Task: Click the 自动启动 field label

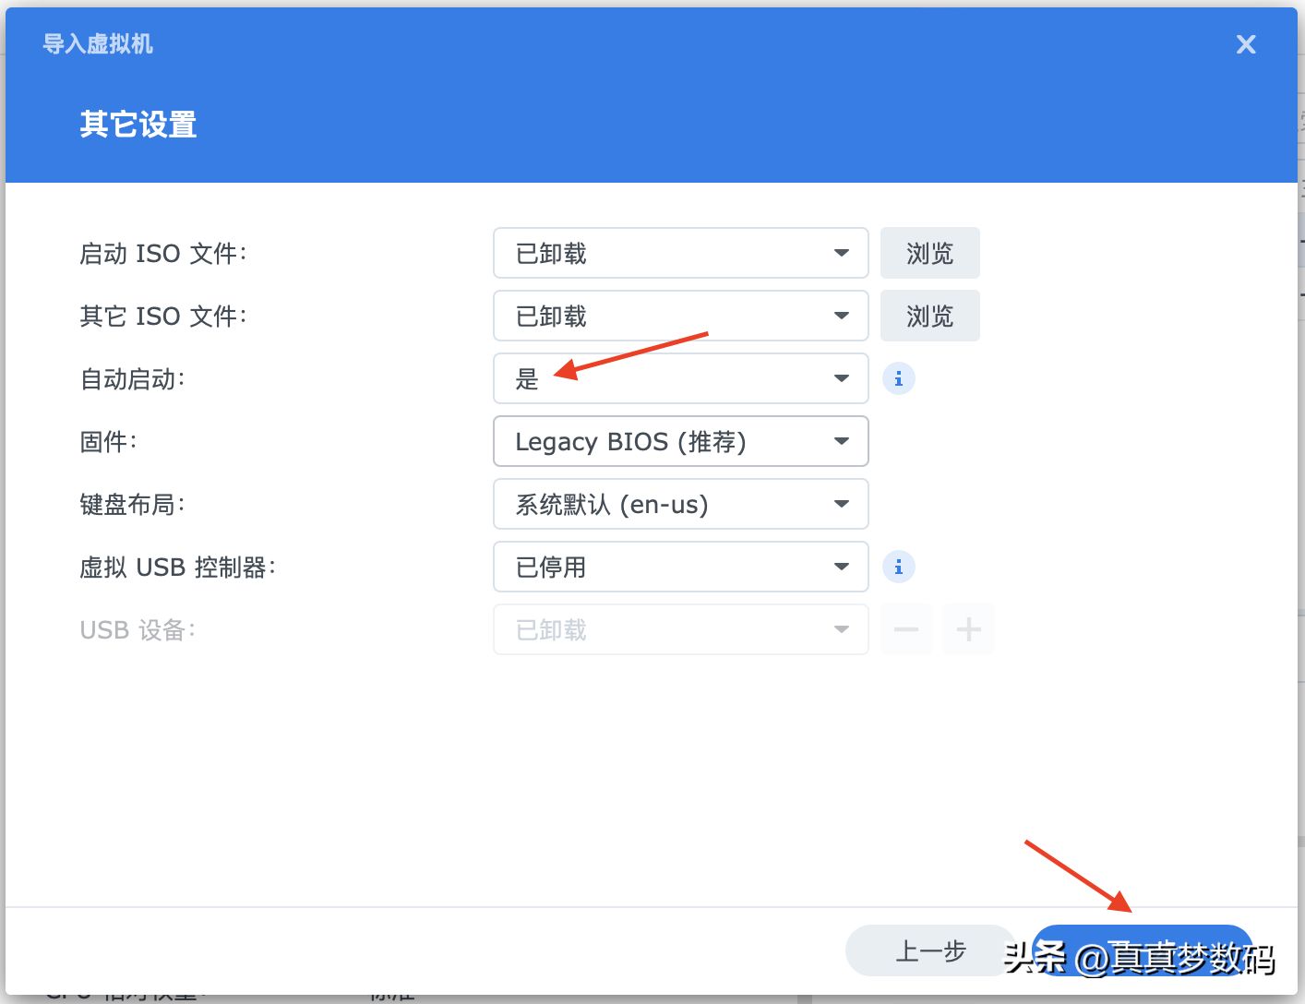Action: (x=132, y=379)
